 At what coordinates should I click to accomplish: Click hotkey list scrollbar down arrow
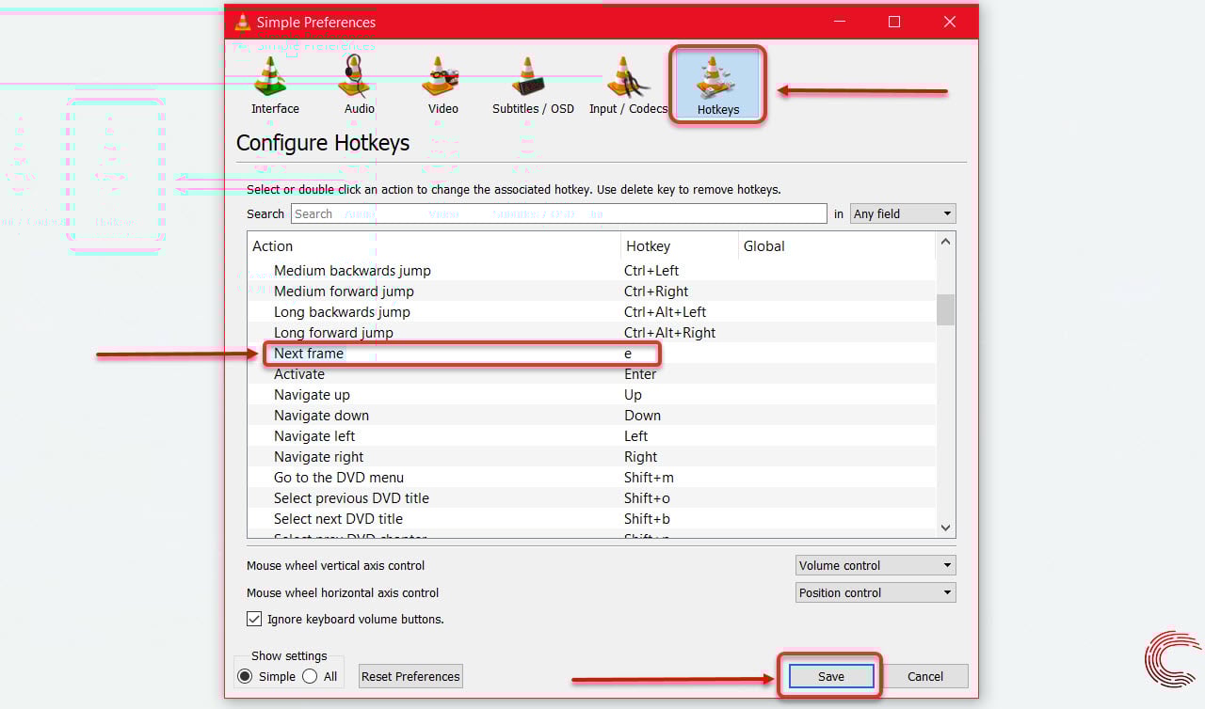946,528
